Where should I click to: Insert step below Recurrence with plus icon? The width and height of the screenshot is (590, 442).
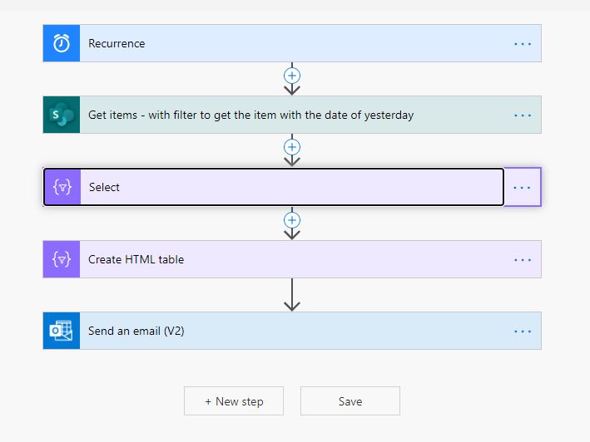(x=292, y=76)
